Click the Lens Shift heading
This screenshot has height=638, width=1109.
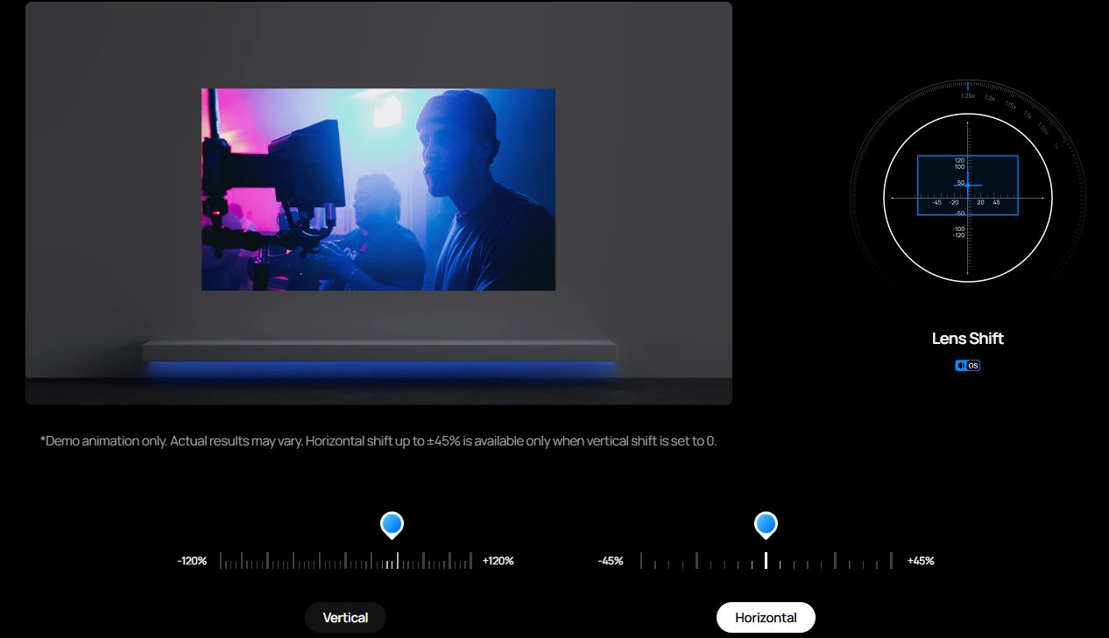pos(967,339)
